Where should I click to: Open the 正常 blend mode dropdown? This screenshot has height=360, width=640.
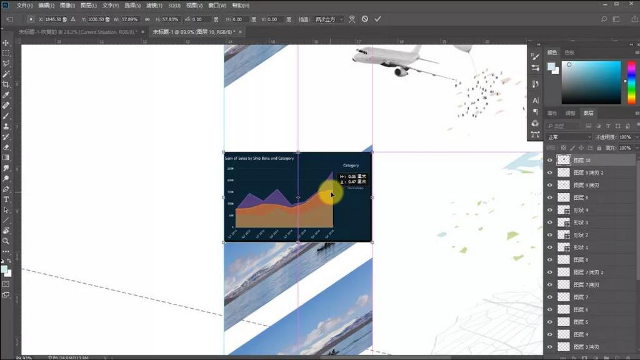pos(569,137)
